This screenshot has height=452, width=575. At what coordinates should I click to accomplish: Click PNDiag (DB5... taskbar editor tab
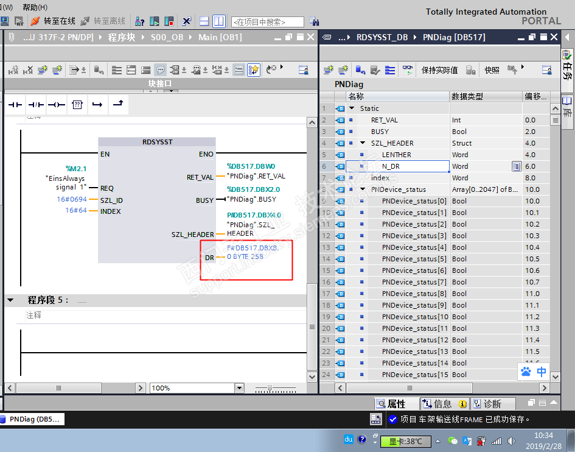[x=32, y=419]
